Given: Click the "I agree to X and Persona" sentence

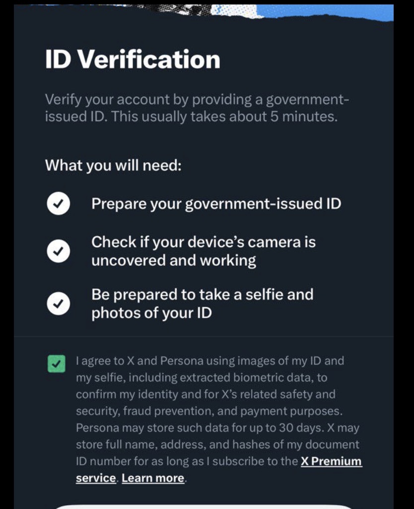Looking at the screenshot, I should point(209,361).
